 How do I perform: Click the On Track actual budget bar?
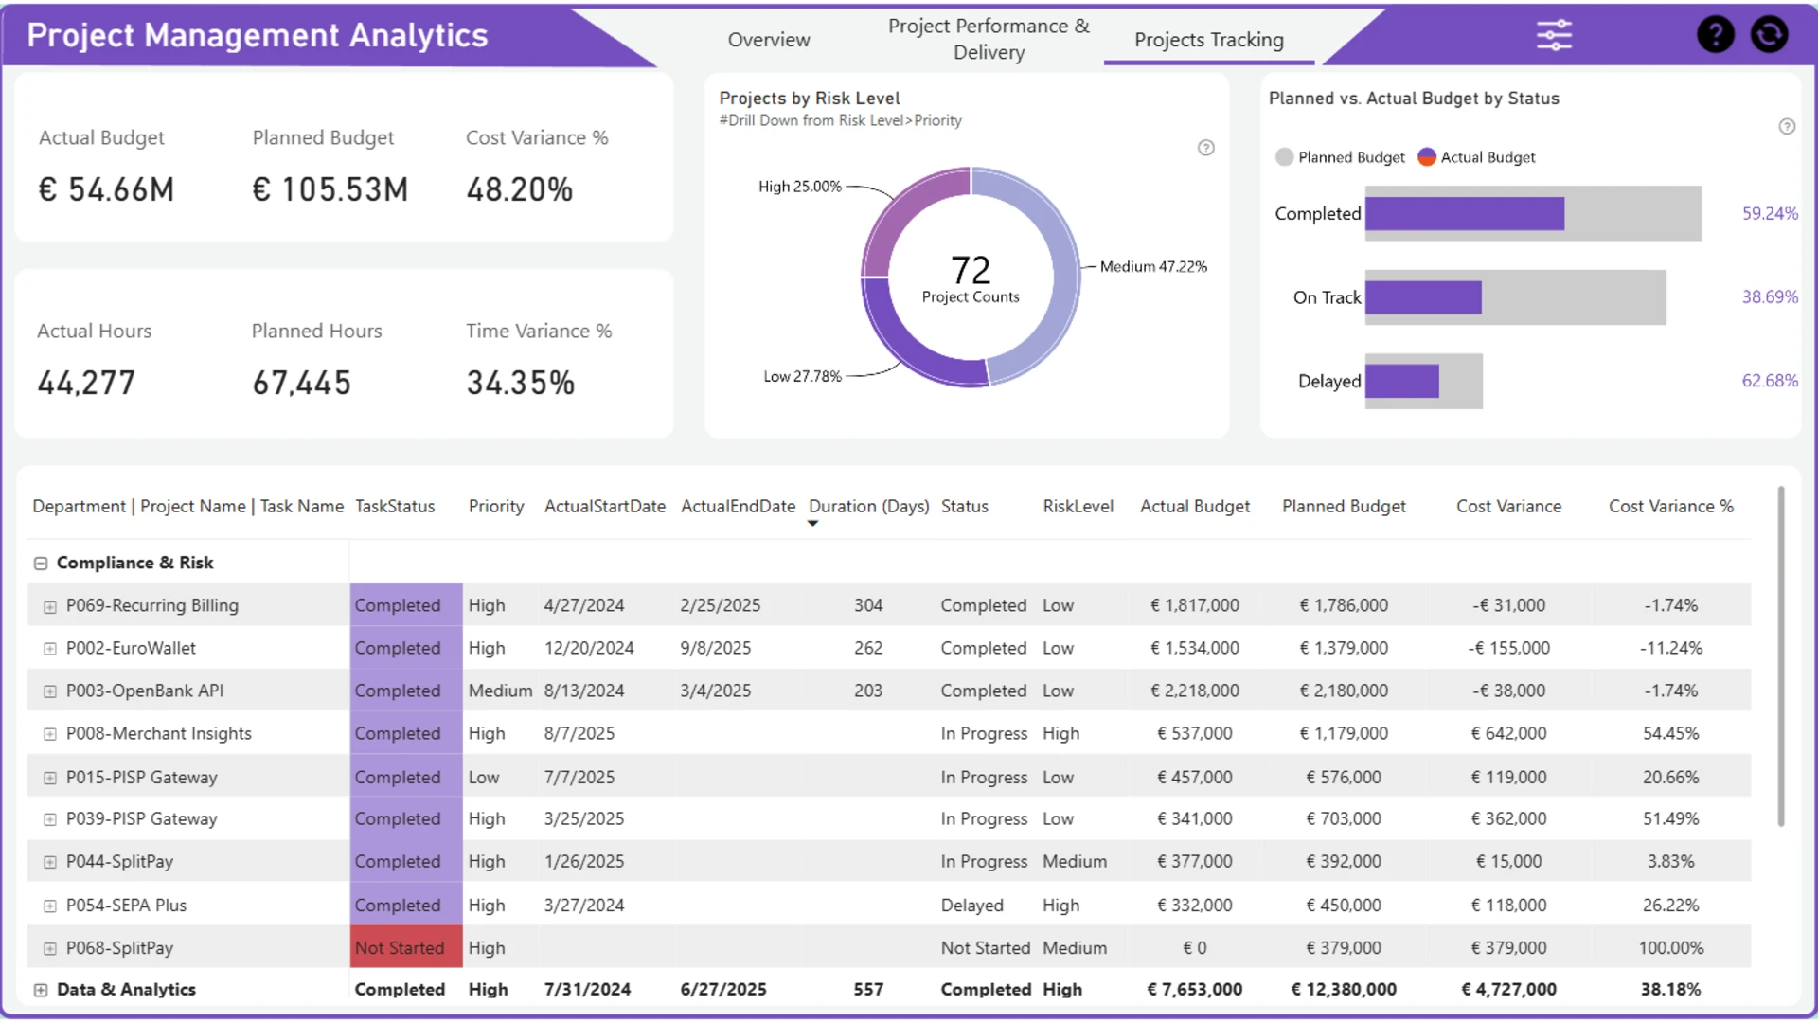pos(1423,297)
